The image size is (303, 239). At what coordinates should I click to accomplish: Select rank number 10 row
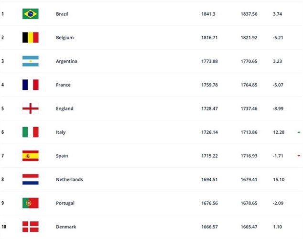click(x=151, y=227)
